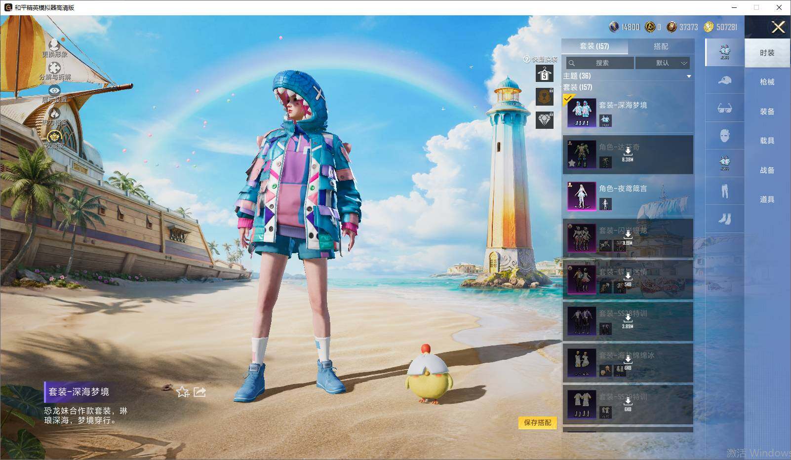Viewport: 791px width, 460px height.
Task: Minimize the 和平精英模拟器高清版 window
Action: click(734, 7)
